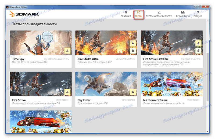Maximize the 3DMark window

pyautogui.click(x=200, y=6)
